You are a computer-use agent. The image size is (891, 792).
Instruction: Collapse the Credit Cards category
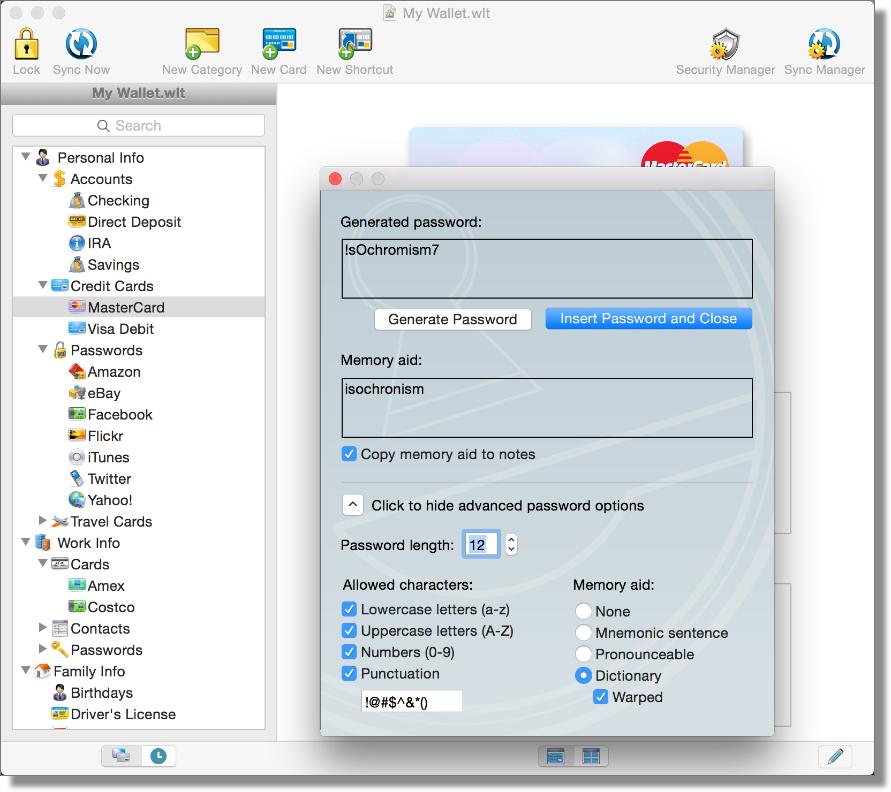(x=43, y=285)
